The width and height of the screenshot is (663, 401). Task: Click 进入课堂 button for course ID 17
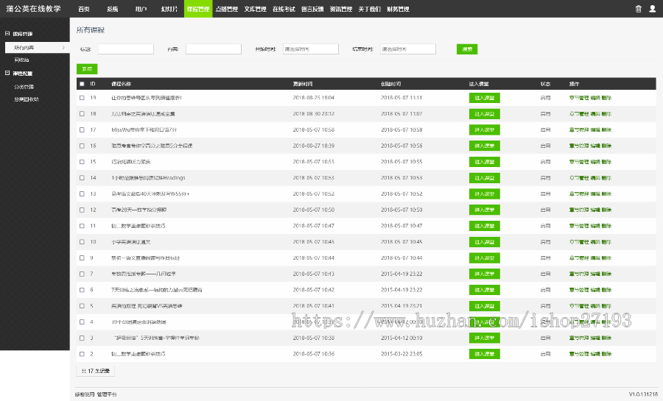point(485,129)
